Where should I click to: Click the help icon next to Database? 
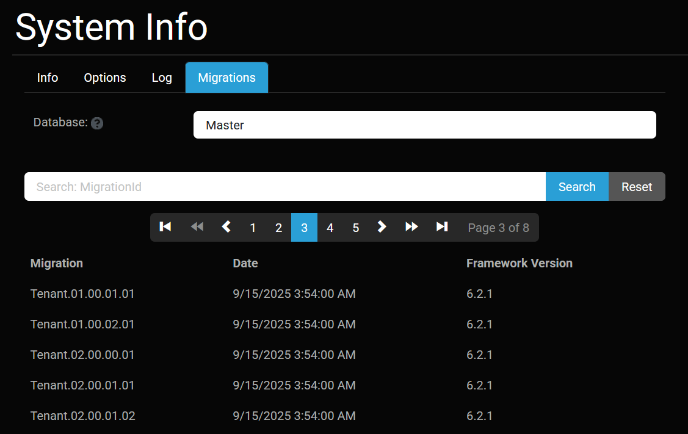[97, 123]
